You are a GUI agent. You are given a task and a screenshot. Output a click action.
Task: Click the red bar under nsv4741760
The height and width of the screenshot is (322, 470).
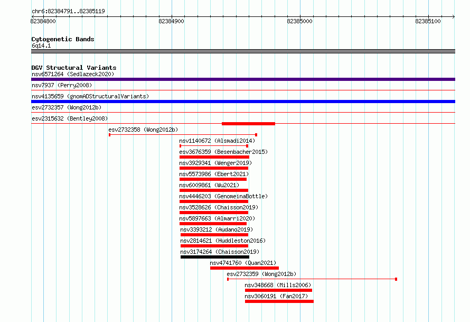[x=245, y=268]
